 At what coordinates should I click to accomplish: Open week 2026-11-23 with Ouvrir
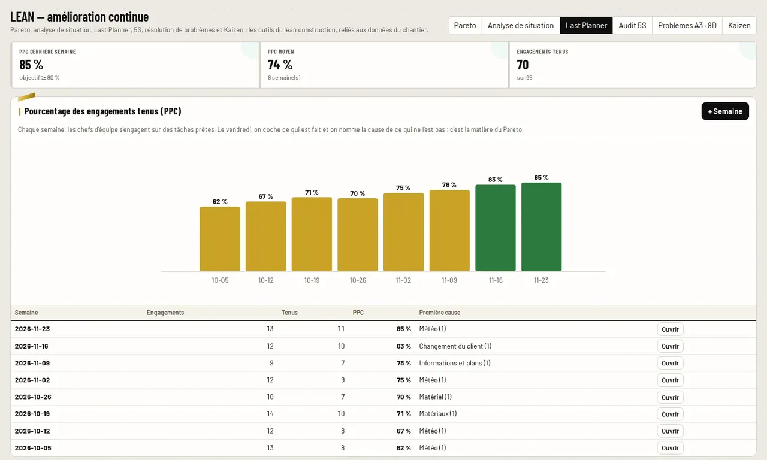tap(670, 329)
